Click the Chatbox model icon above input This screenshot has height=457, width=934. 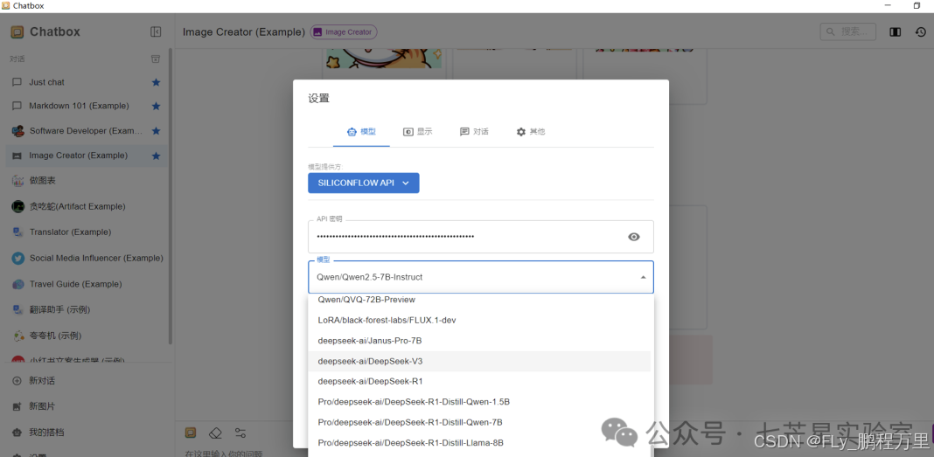(191, 433)
